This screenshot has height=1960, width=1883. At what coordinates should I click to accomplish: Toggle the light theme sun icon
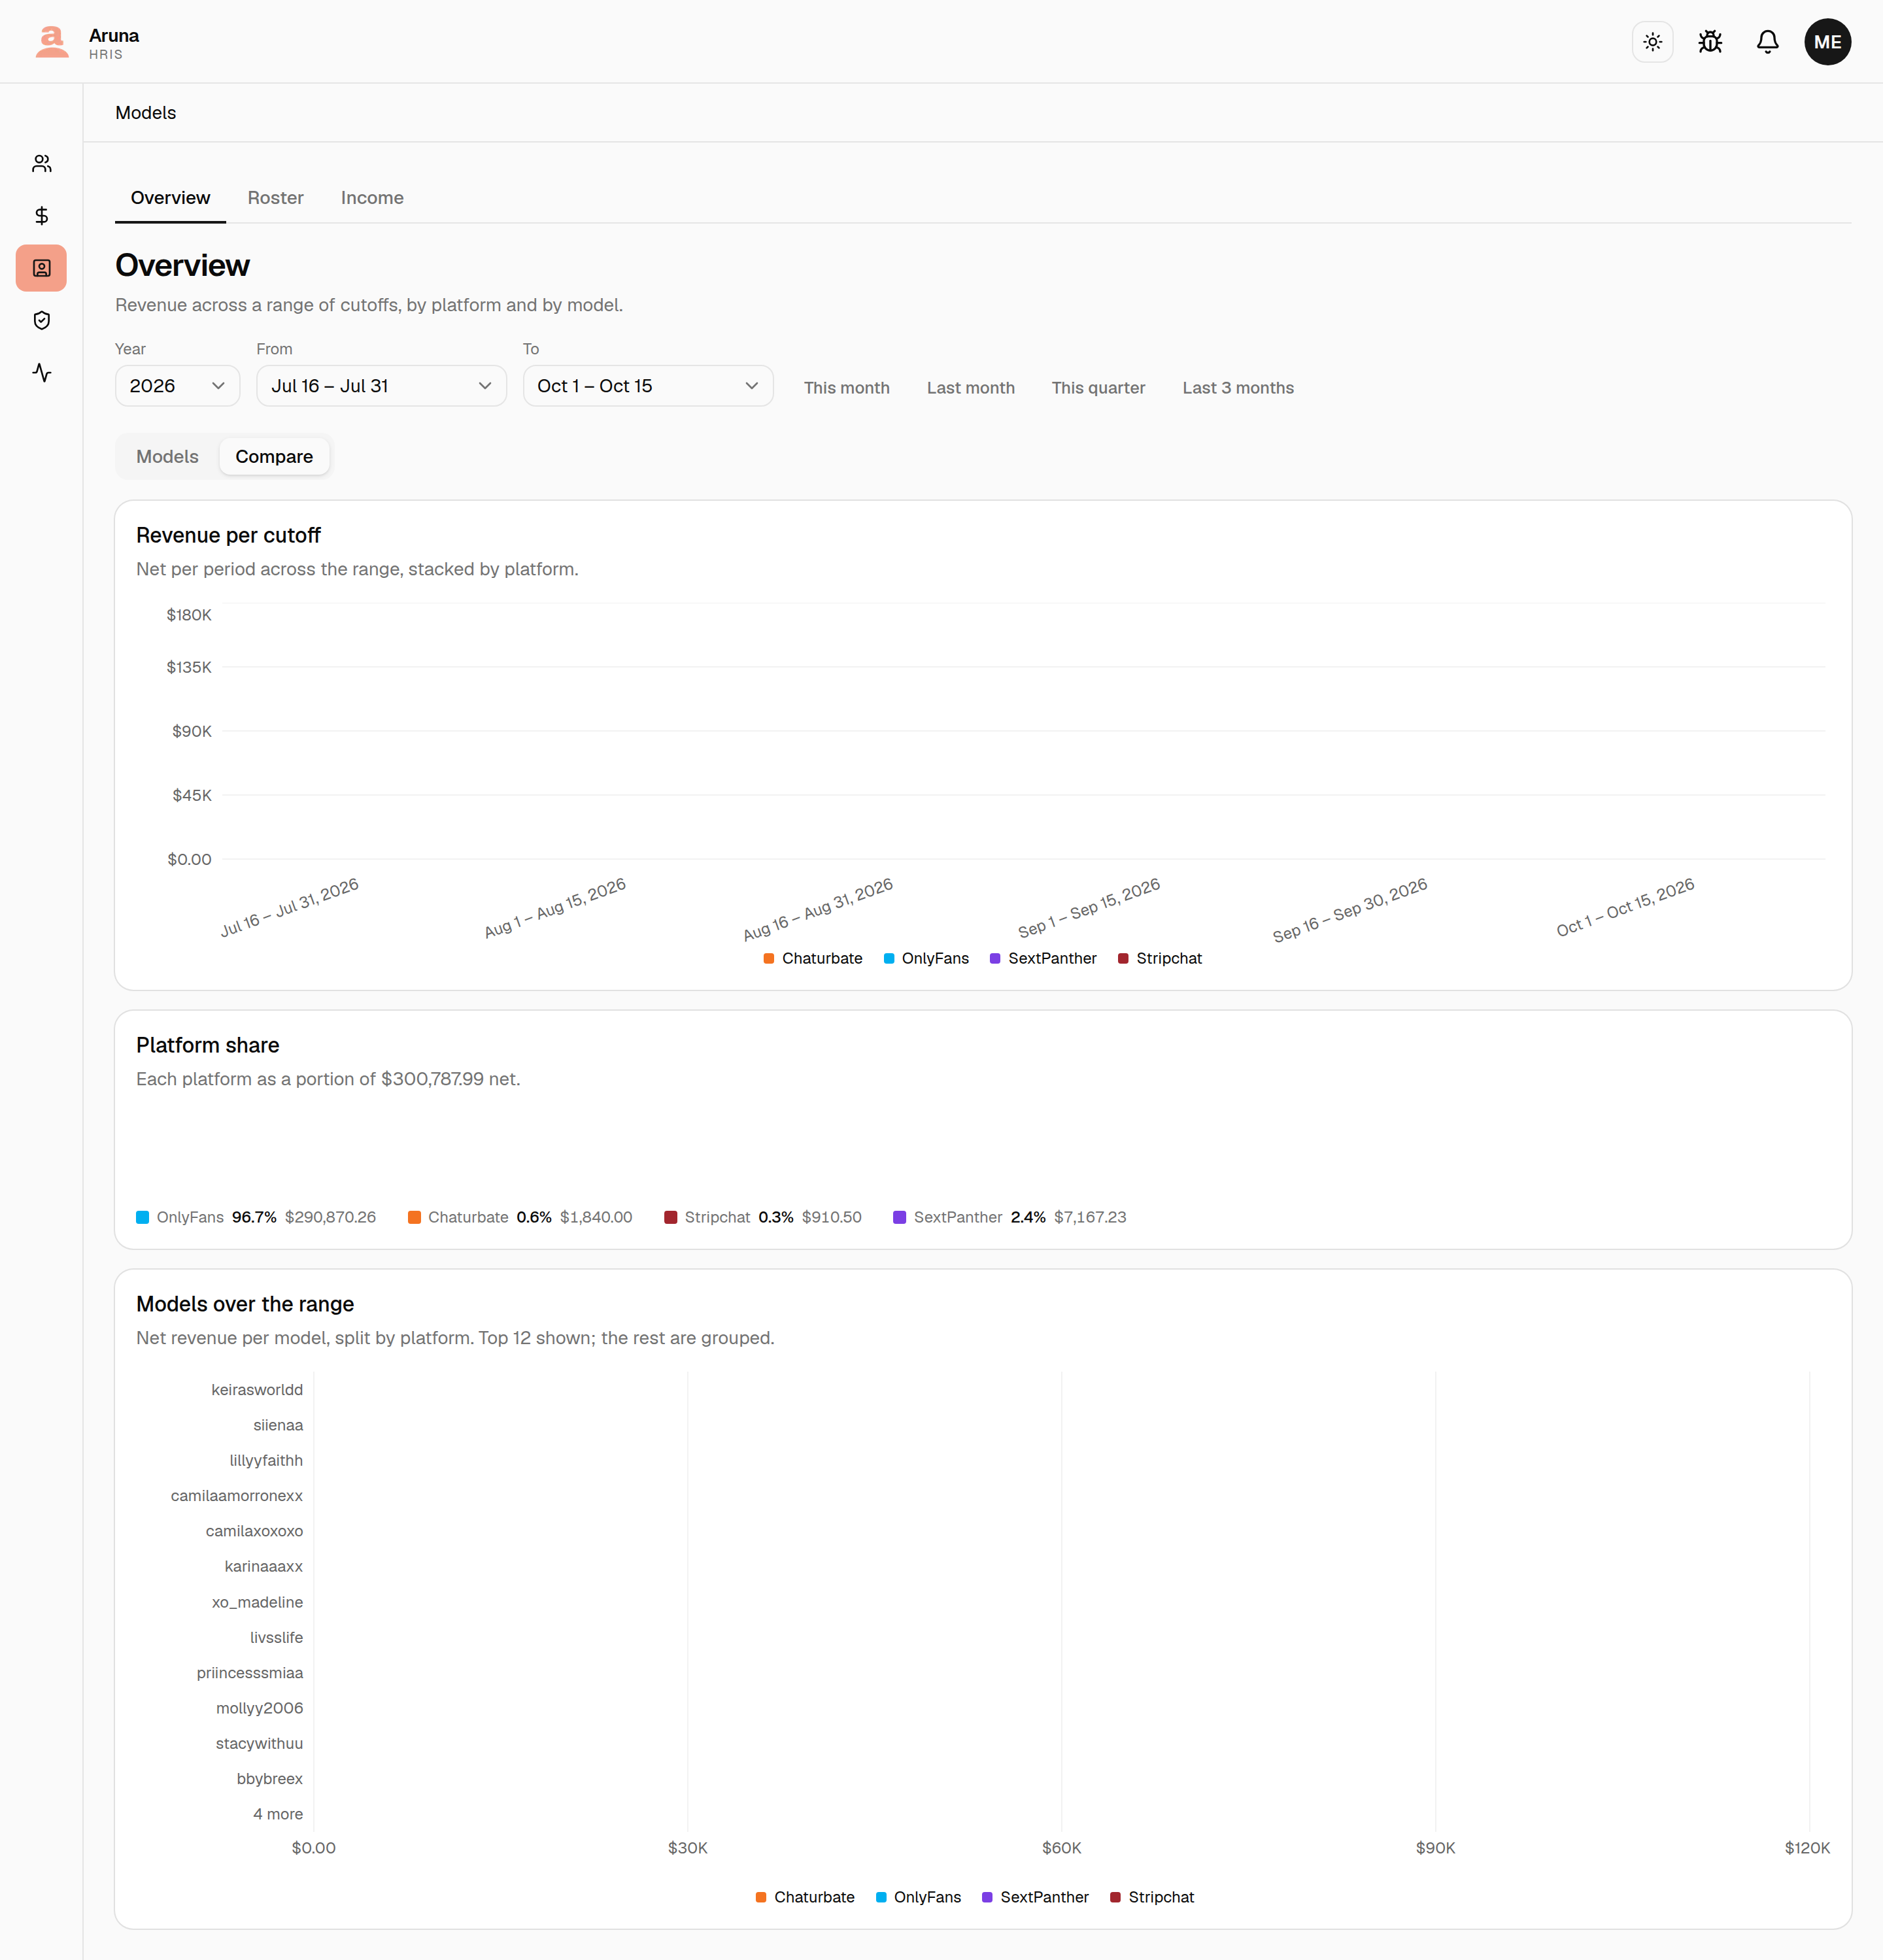(1652, 42)
